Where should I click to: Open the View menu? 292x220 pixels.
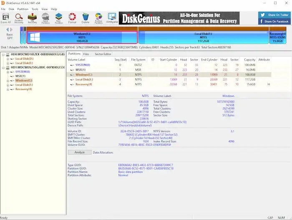[x=45, y=9]
